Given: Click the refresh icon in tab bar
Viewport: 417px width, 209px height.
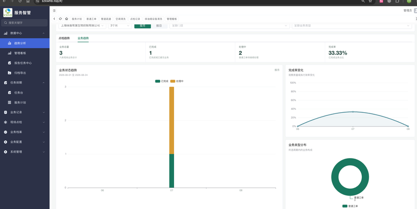Looking at the screenshot, I should click(60, 19).
